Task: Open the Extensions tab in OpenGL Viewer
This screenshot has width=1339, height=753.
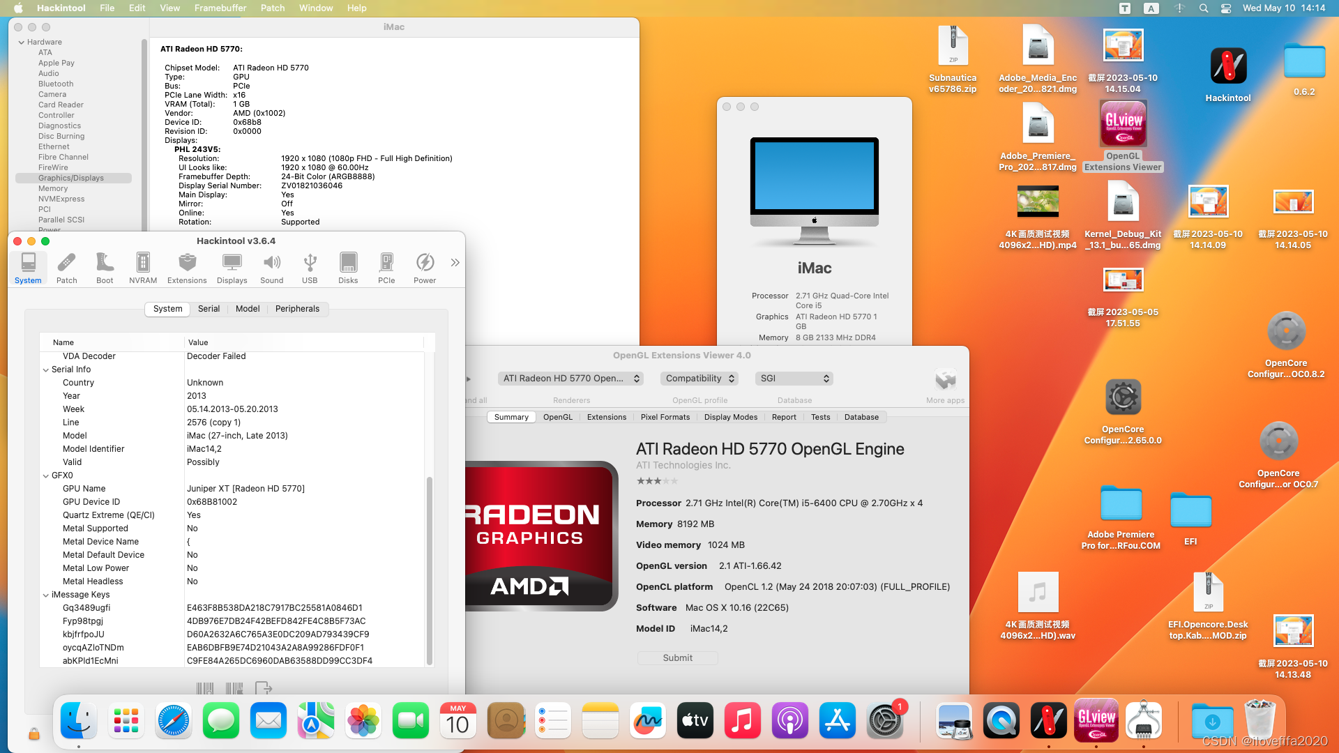Action: coord(606,417)
